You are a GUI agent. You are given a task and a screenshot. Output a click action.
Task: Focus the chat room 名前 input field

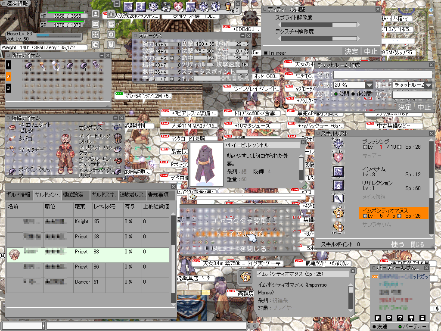pyautogui.click(x=382, y=75)
